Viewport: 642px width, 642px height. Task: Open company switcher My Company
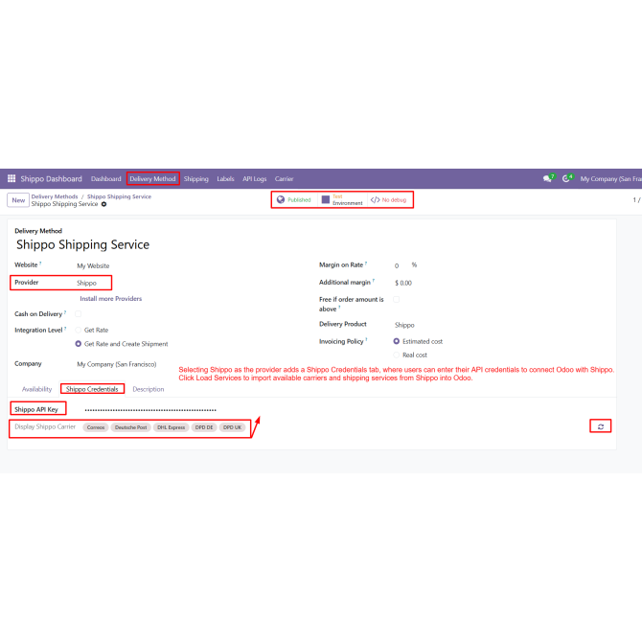[x=610, y=179]
